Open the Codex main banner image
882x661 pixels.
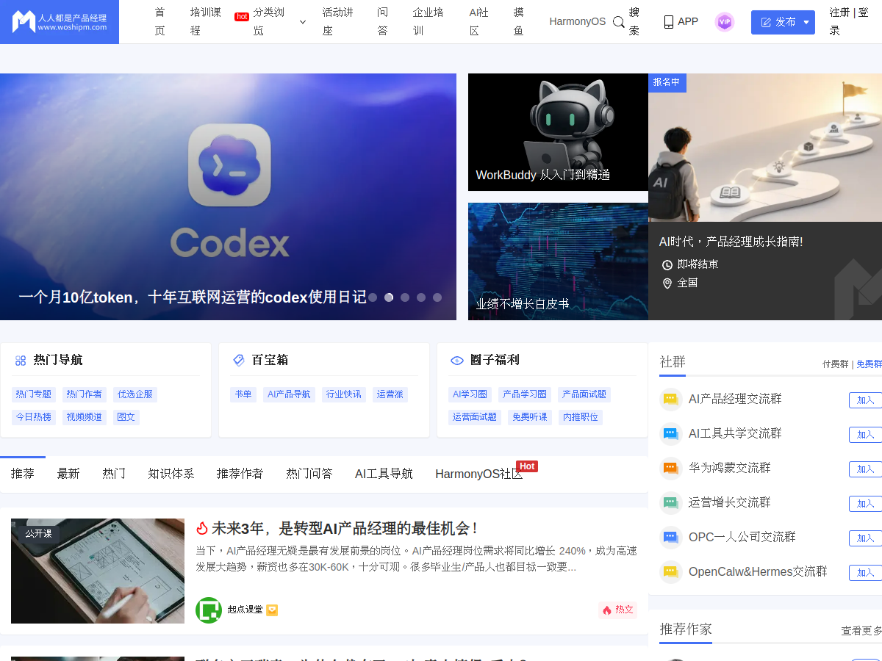[x=228, y=197]
